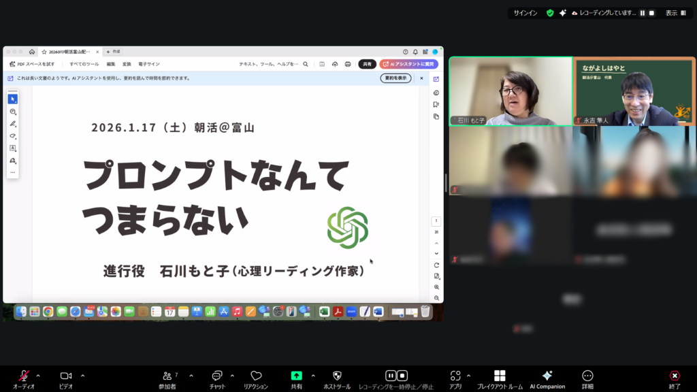697x392 pixels.
Task: Expand the video options chevron
Action: (82, 375)
